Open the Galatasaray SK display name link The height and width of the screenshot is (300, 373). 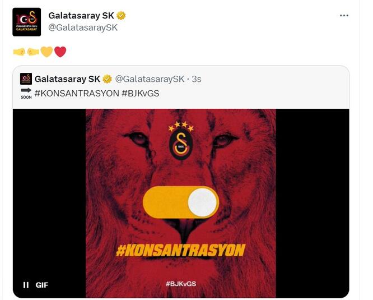[81, 16]
